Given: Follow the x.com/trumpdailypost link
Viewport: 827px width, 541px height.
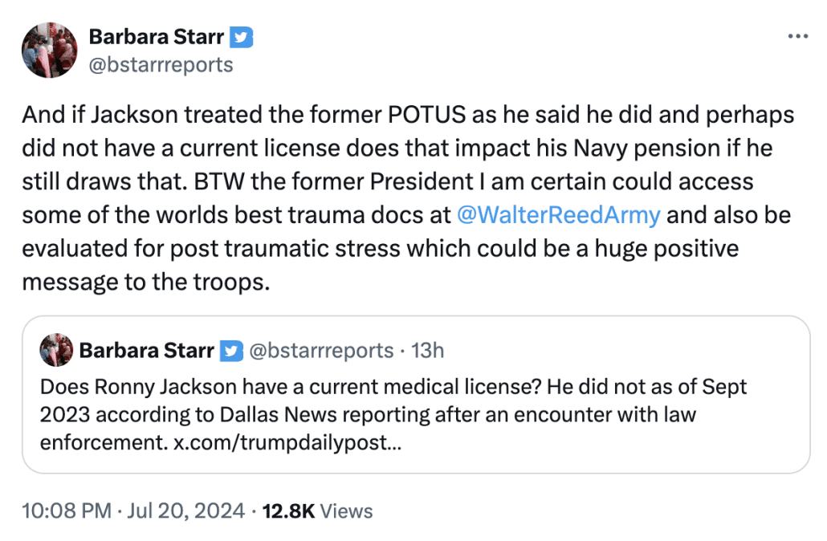Looking at the screenshot, I should coord(287,441).
